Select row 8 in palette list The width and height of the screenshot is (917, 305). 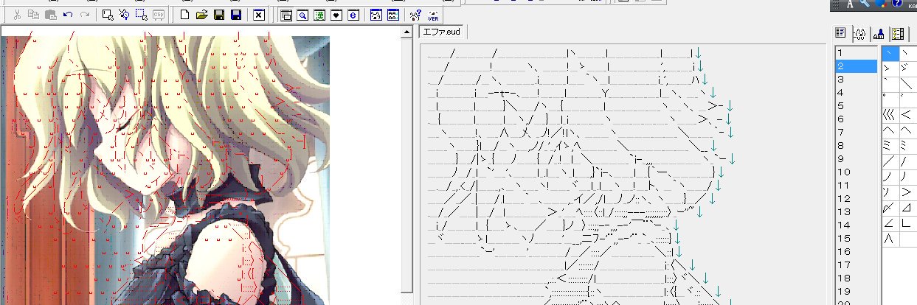pos(856,145)
